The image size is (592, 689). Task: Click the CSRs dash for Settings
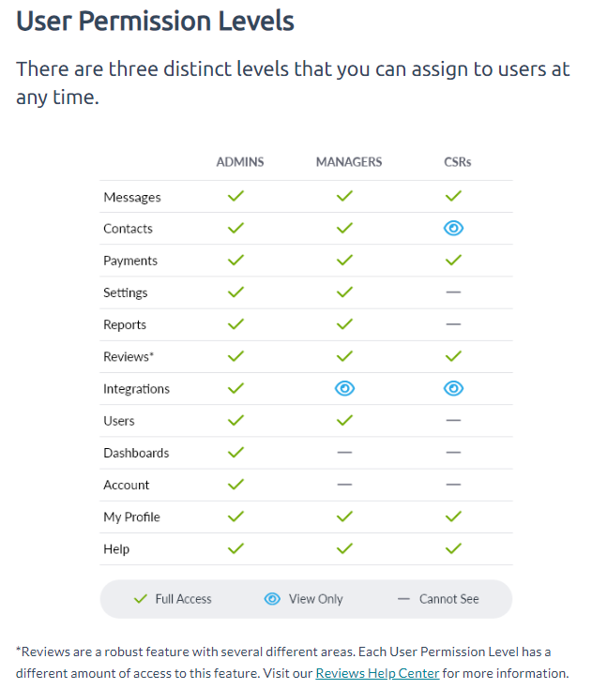453,292
